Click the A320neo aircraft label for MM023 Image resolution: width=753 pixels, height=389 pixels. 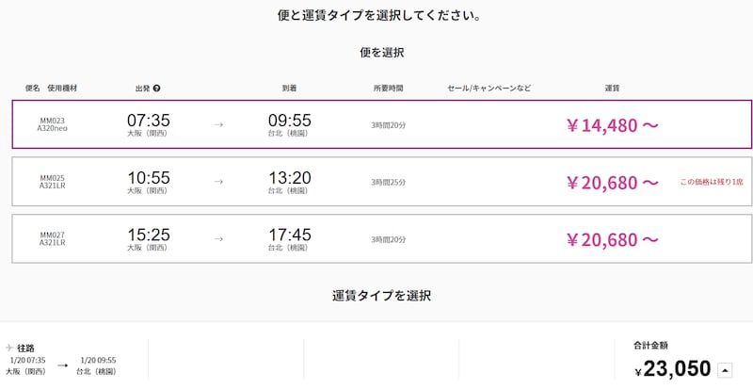tap(52, 129)
